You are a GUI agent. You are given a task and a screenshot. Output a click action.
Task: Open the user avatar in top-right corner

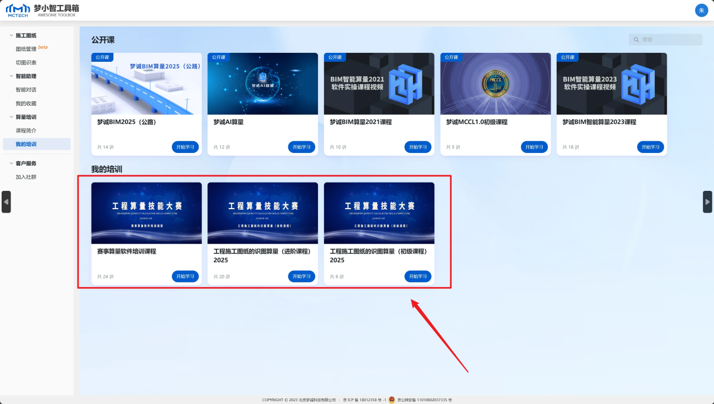tap(701, 11)
